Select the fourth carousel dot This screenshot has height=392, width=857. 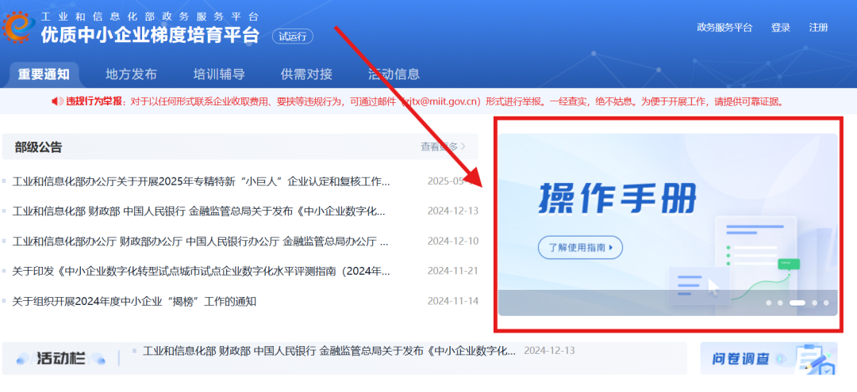(814, 303)
